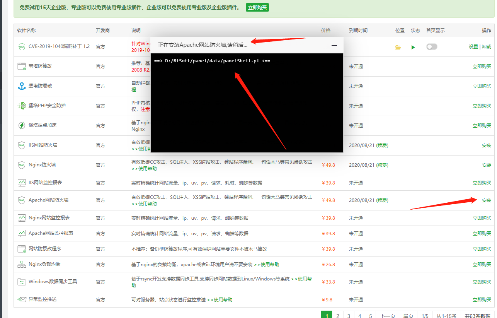The height and width of the screenshot is (318, 497).
Task: Click the Apache网站防火墙 name text
Action: coord(49,200)
